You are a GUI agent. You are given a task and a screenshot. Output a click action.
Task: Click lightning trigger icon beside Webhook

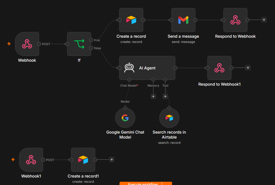click(9, 44)
